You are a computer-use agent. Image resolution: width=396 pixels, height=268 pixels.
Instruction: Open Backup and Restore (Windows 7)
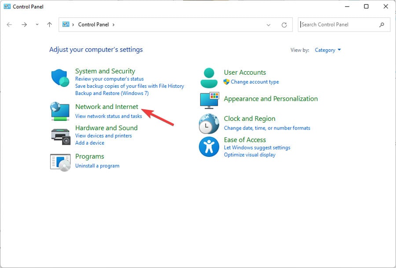(112, 93)
